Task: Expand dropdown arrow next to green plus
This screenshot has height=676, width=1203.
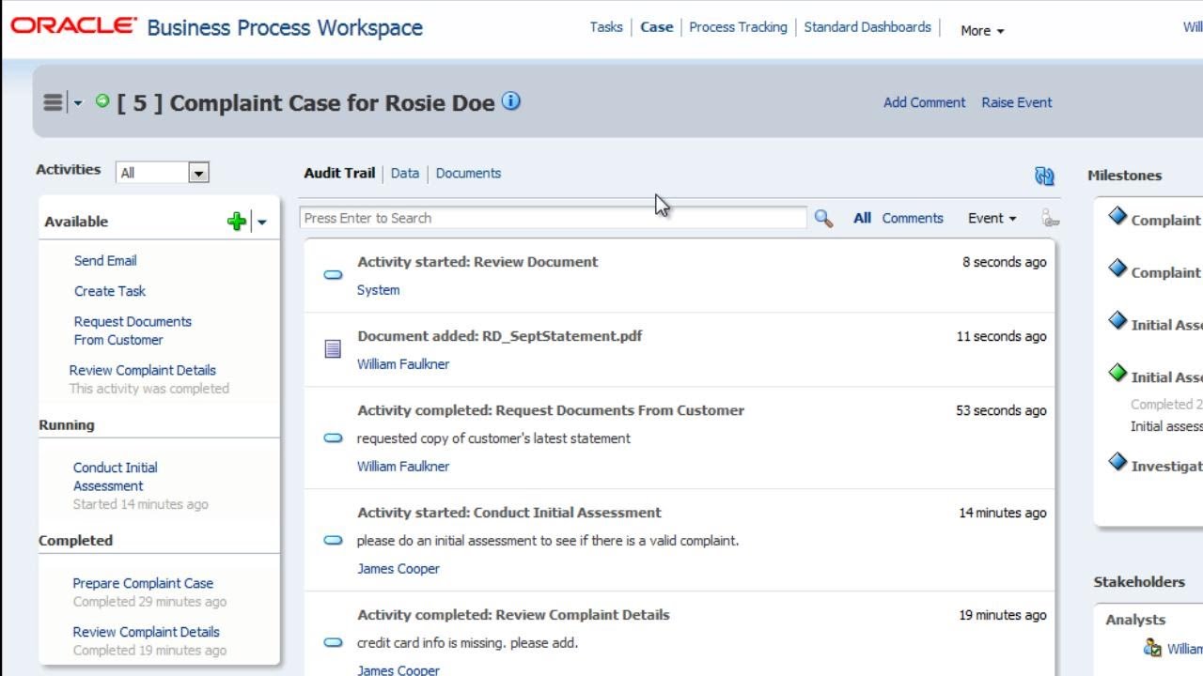Action: (262, 223)
